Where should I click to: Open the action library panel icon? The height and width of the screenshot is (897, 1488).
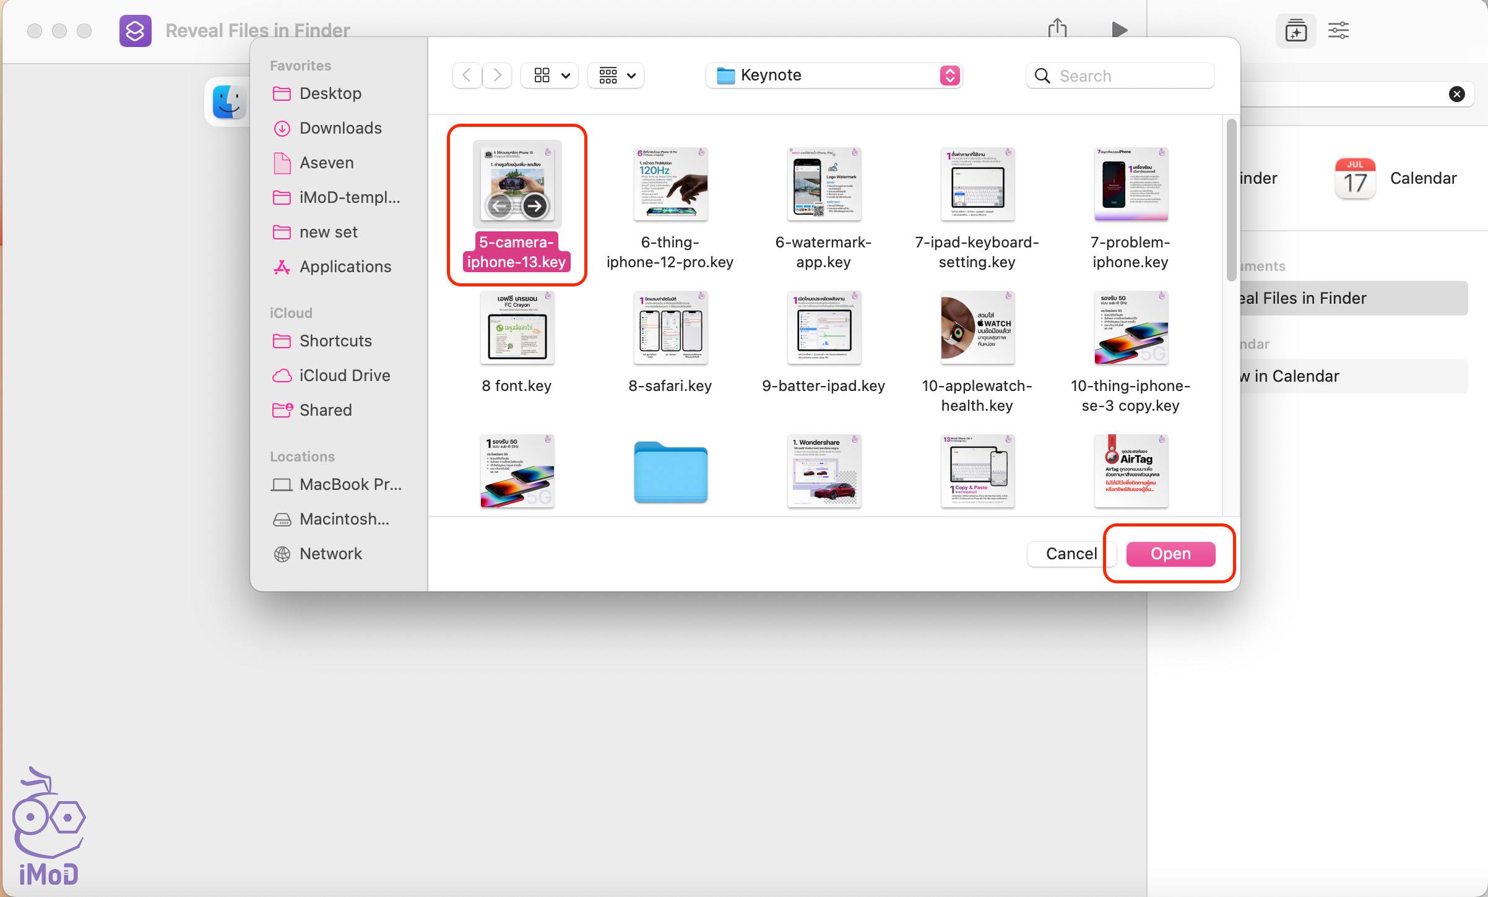(x=1296, y=30)
